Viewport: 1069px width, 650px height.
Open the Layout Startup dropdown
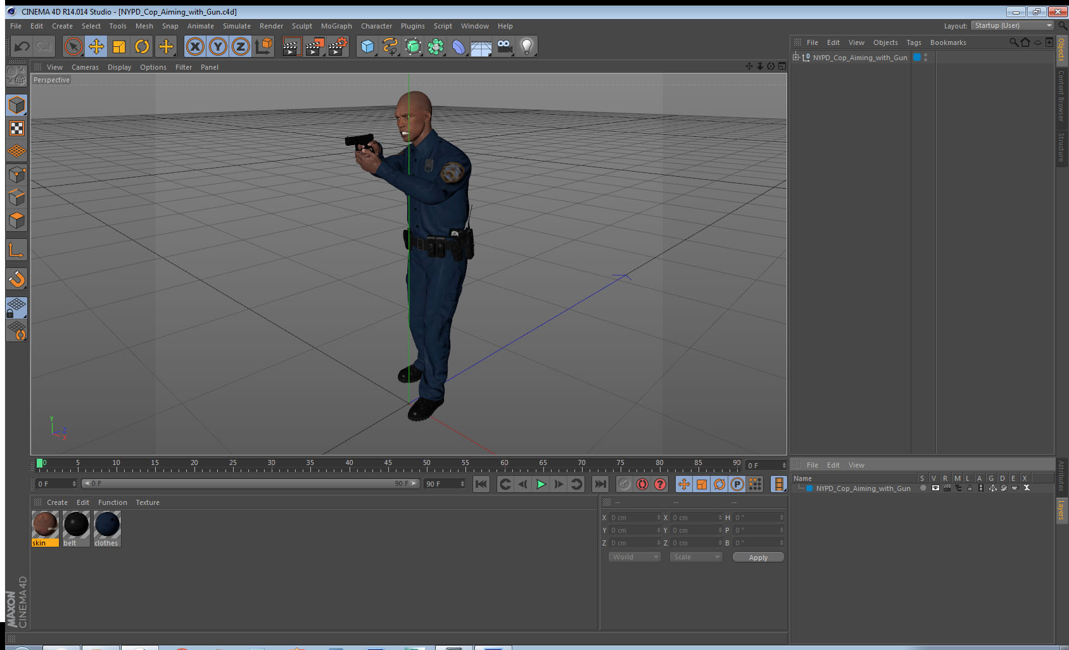tap(1013, 25)
